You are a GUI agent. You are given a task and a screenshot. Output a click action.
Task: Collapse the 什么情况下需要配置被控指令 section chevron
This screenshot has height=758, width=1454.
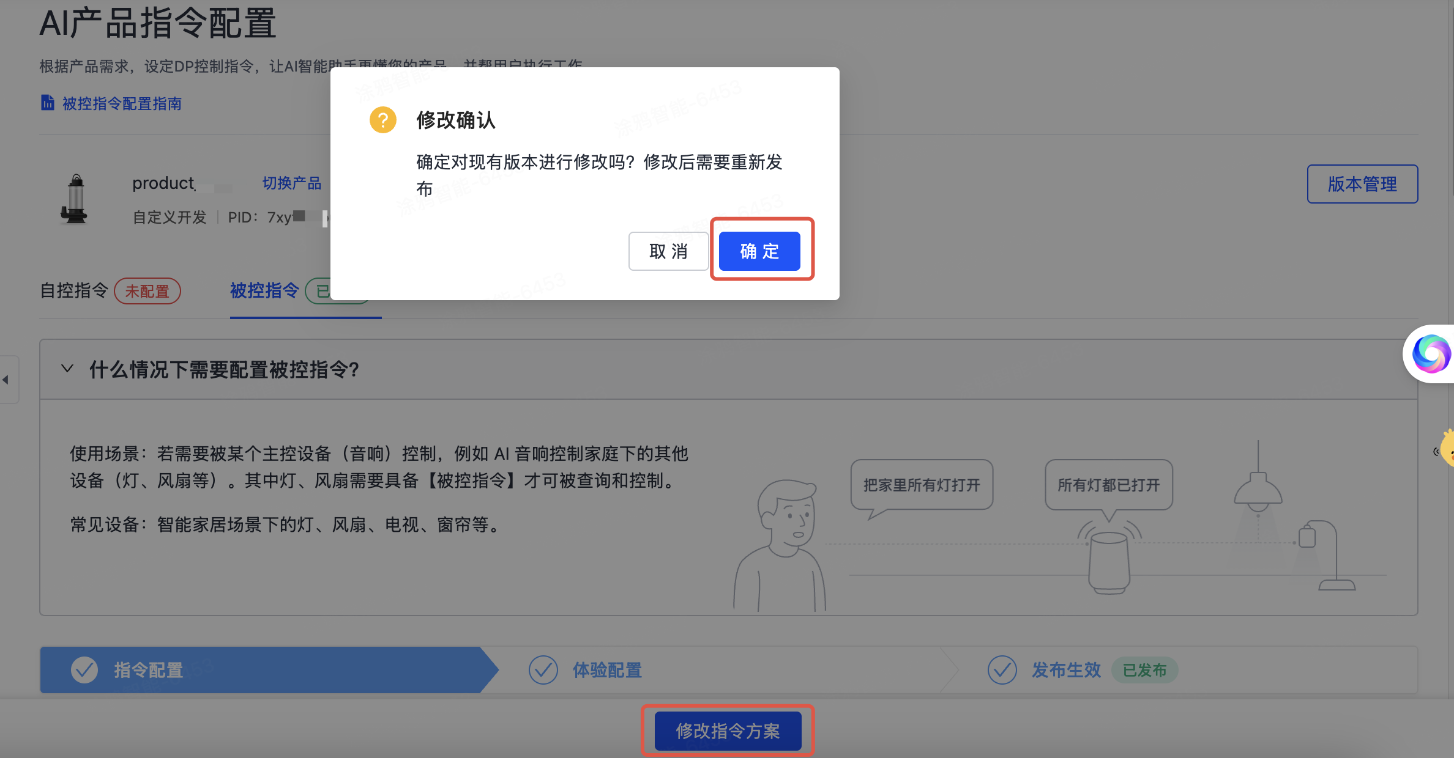tap(67, 369)
